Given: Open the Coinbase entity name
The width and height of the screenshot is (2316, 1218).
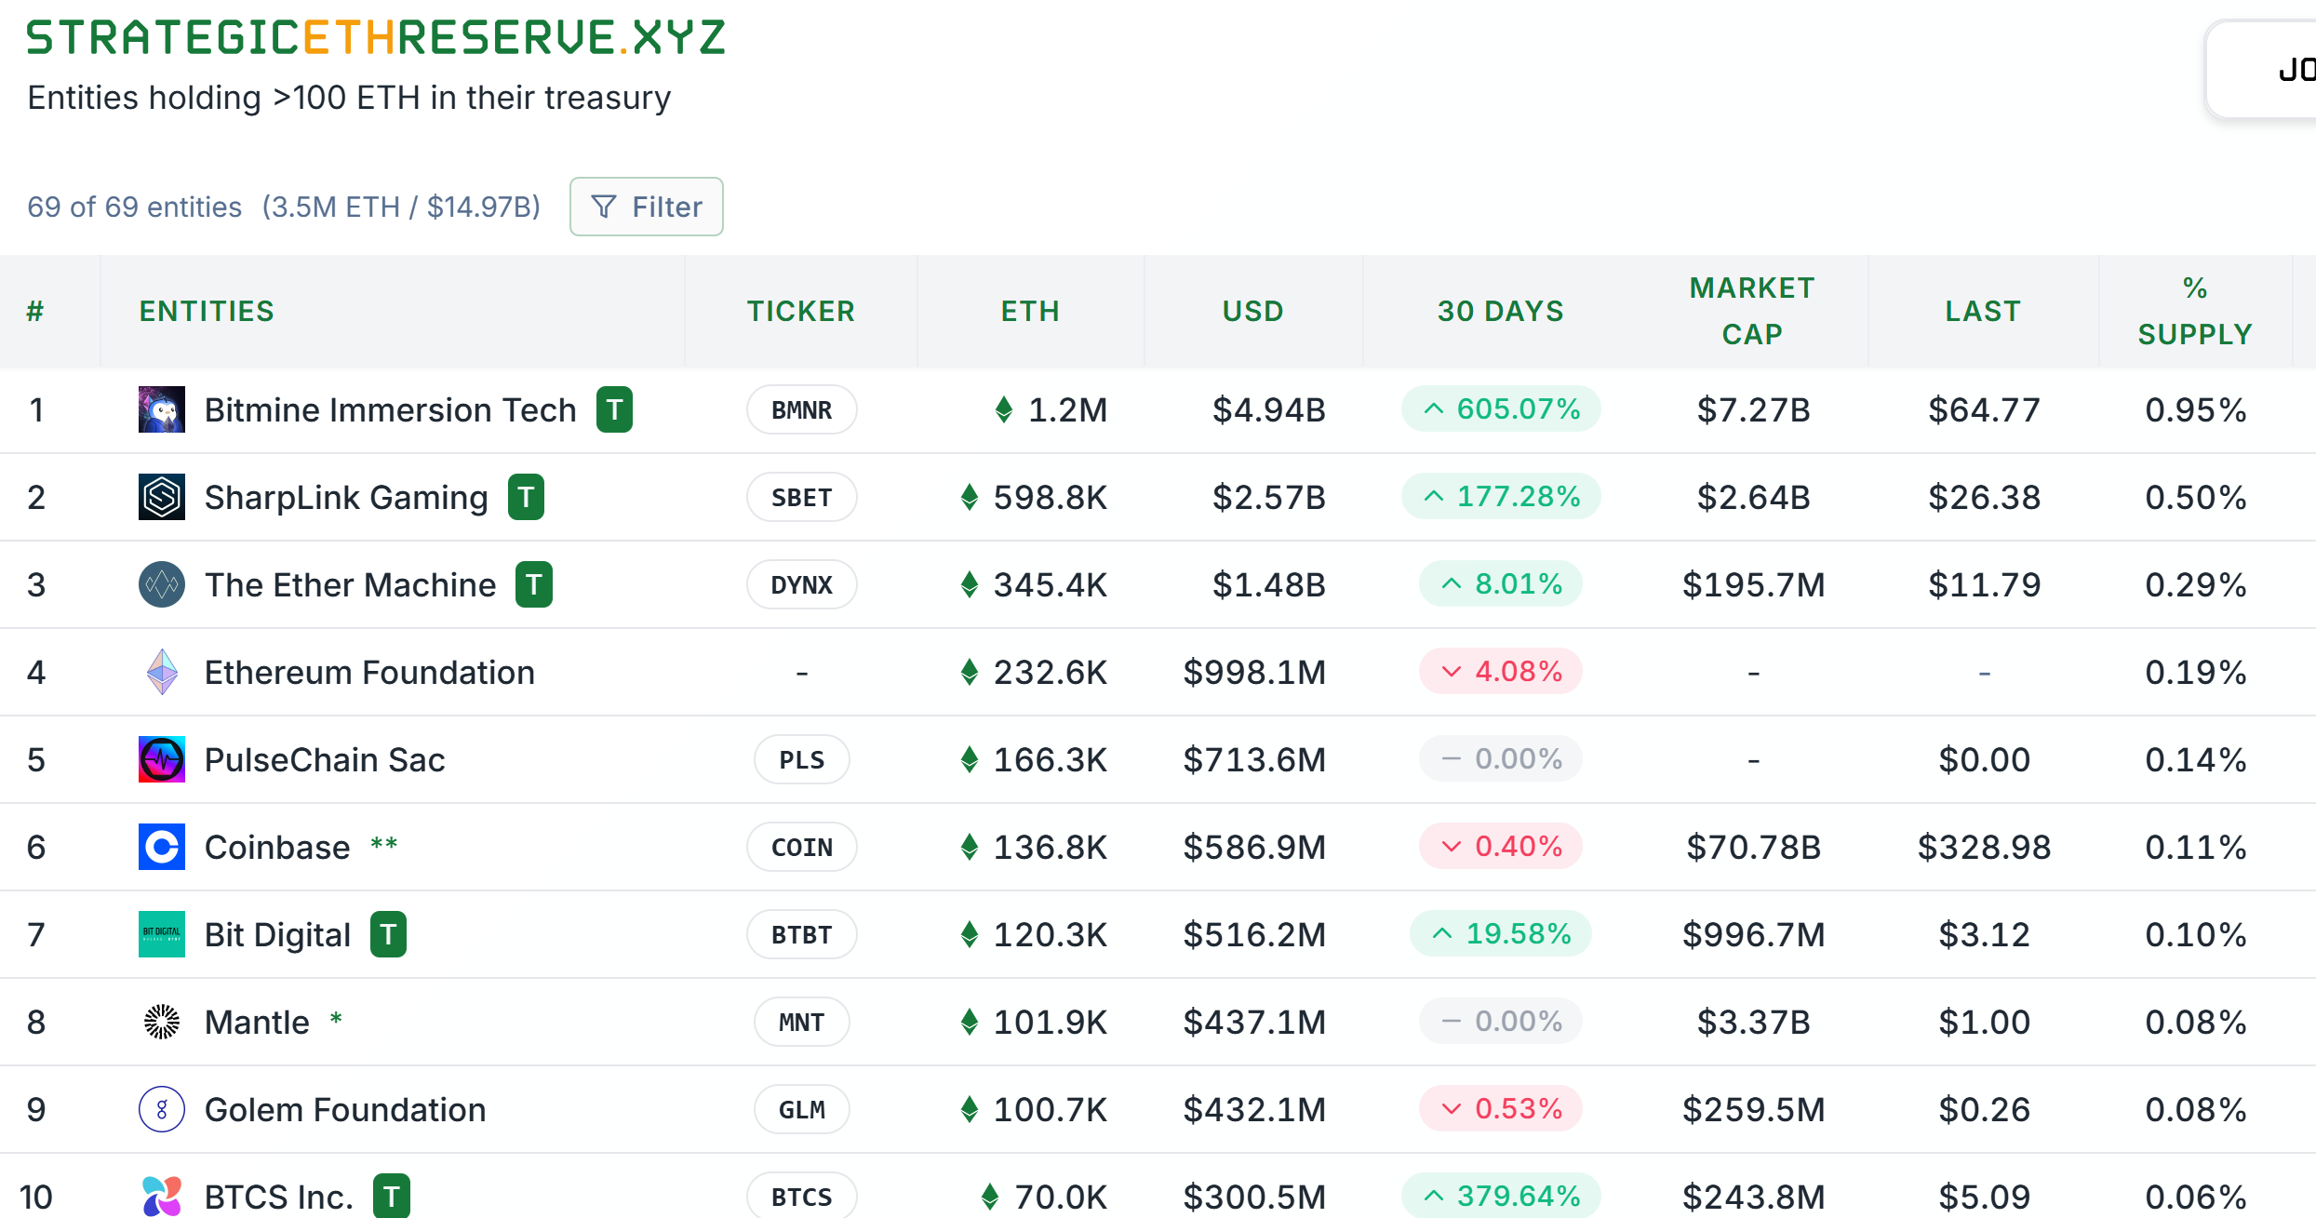Looking at the screenshot, I should point(277,847).
